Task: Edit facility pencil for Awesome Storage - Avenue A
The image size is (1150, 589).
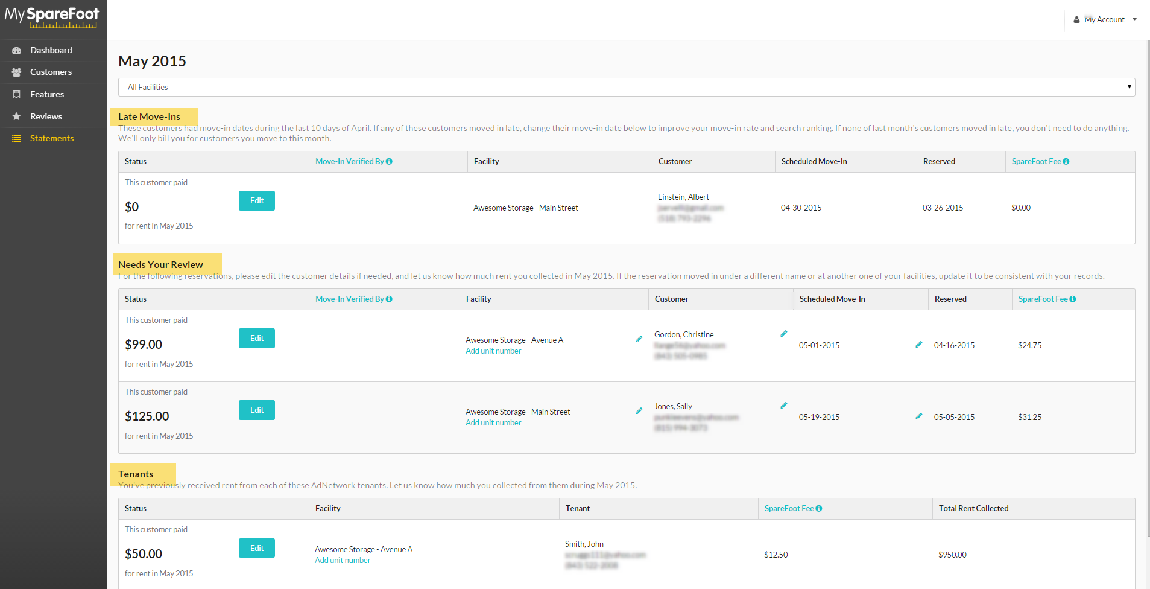Action: tap(639, 339)
